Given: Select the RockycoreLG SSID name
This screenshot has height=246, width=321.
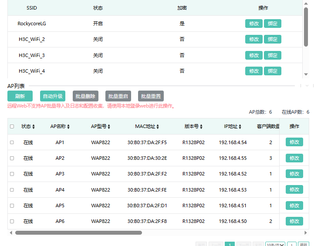Looking at the screenshot, I should [x=32, y=24].
